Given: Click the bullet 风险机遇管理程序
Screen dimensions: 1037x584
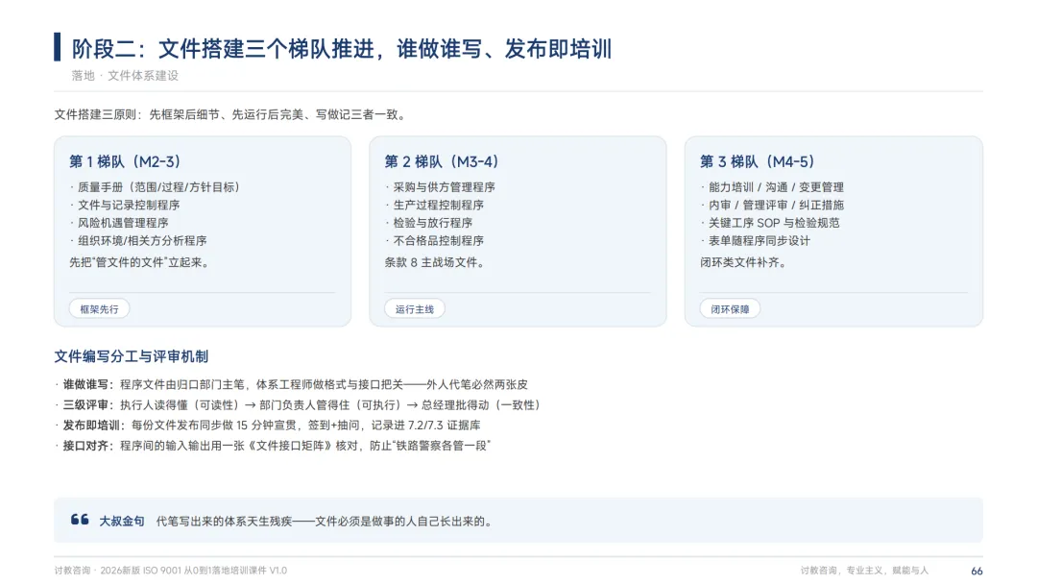Looking at the screenshot, I should [x=119, y=223].
